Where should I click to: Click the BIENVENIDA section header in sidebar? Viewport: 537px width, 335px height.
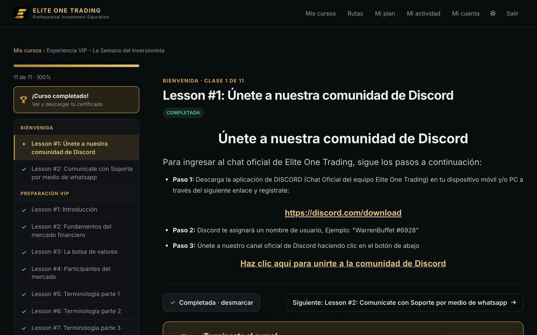[x=37, y=128]
